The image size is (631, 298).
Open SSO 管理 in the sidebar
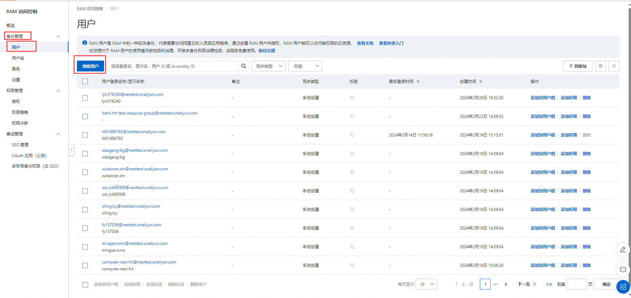(x=20, y=145)
